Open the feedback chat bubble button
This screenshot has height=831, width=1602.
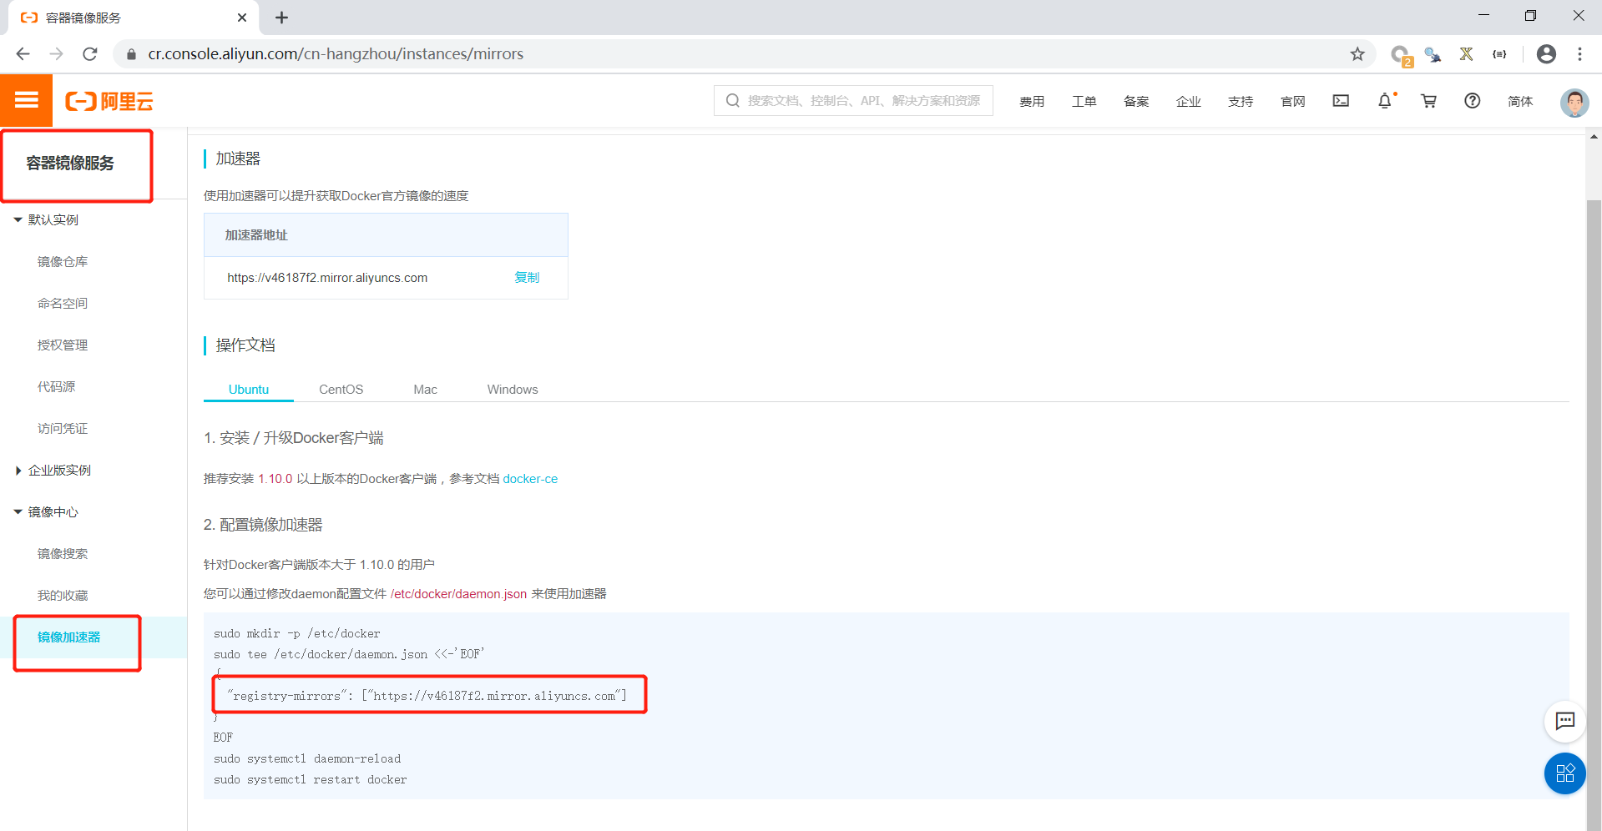1565,721
